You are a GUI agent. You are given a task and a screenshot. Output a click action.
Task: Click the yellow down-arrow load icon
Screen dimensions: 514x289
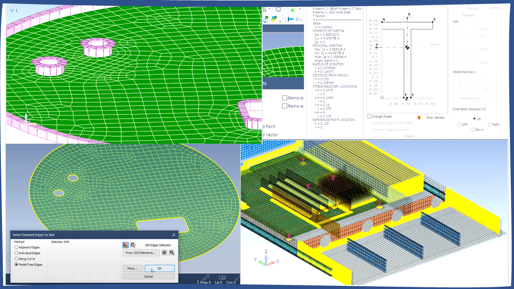click(274, 19)
